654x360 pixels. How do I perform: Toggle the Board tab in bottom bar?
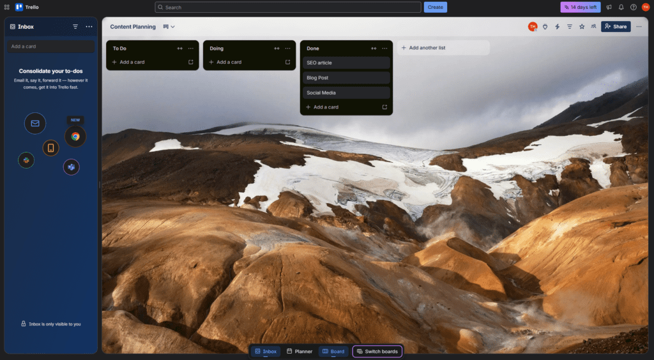pos(333,351)
